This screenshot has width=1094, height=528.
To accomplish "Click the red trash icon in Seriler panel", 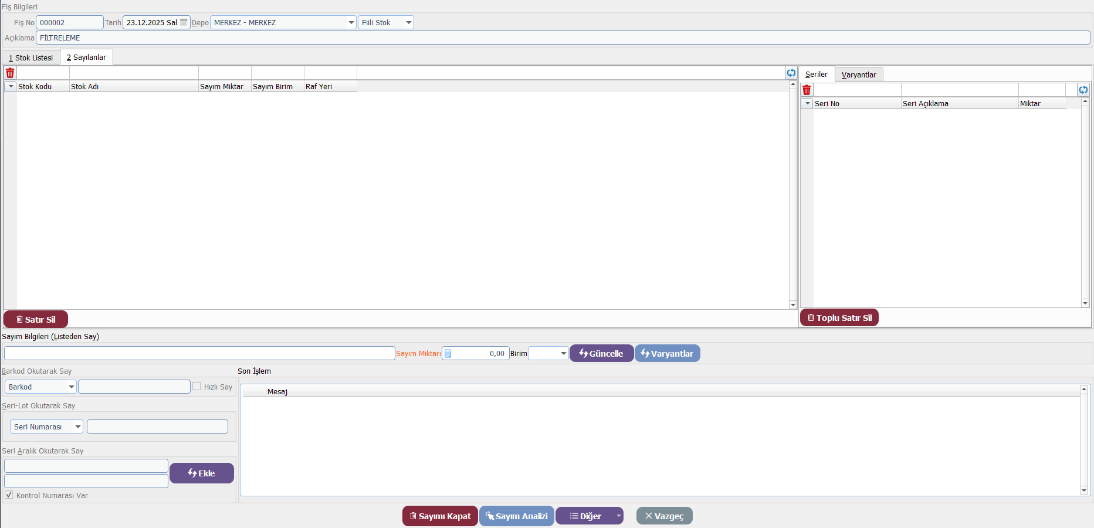I will (x=807, y=90).
